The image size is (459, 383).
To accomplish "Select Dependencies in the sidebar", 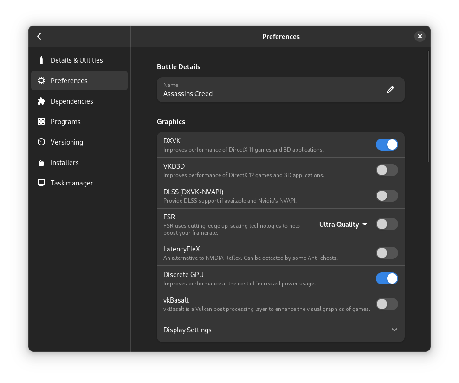I will click(72, 101).
